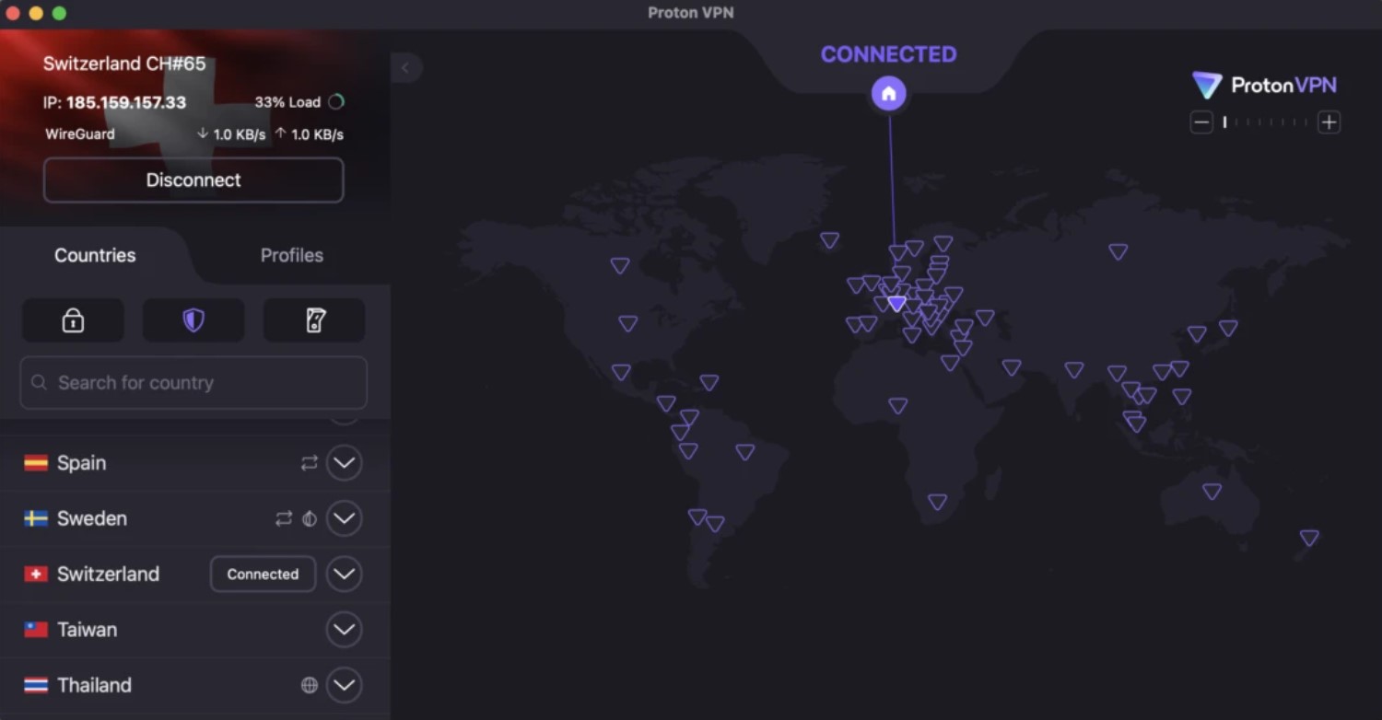Click the Thailand flag icon
This screenshot has width=1382, height=720.
[x=36, y=685]
